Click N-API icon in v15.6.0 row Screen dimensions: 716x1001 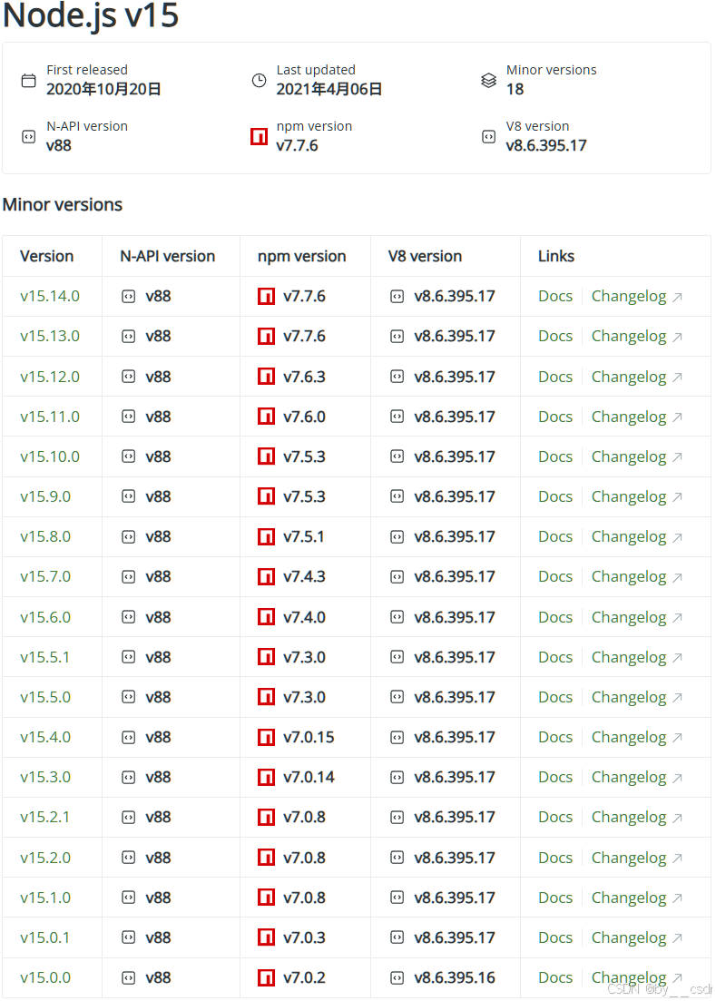point(128,617)
